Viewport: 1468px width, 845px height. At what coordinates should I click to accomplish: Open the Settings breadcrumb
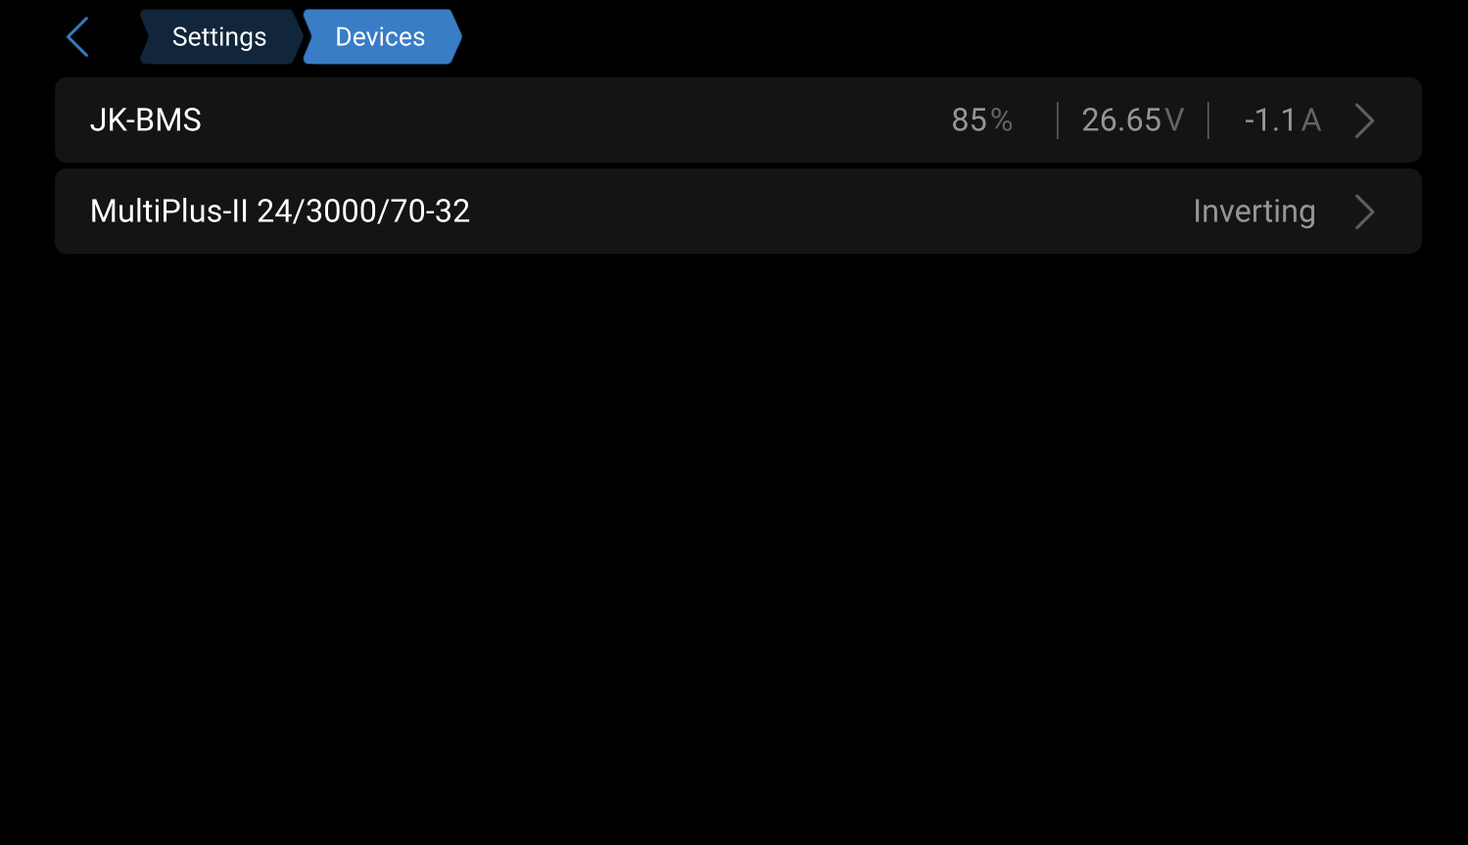coord(219,37)
